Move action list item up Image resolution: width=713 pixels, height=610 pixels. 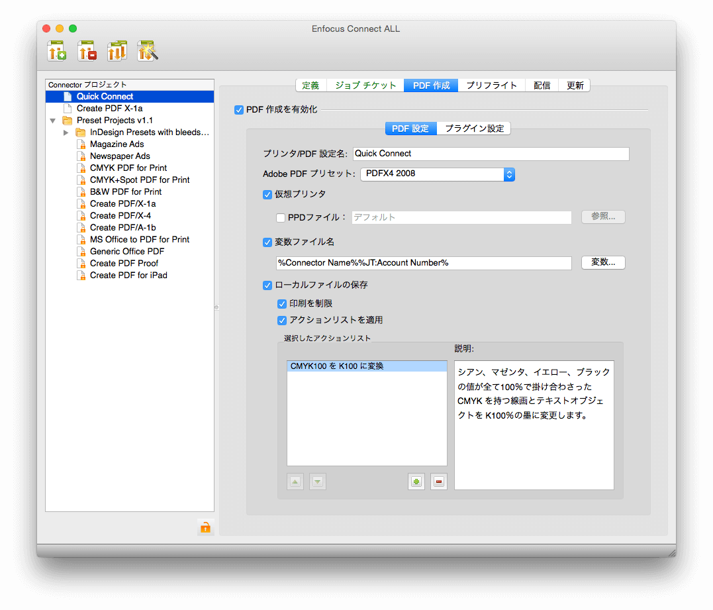[x=295, y=482]
